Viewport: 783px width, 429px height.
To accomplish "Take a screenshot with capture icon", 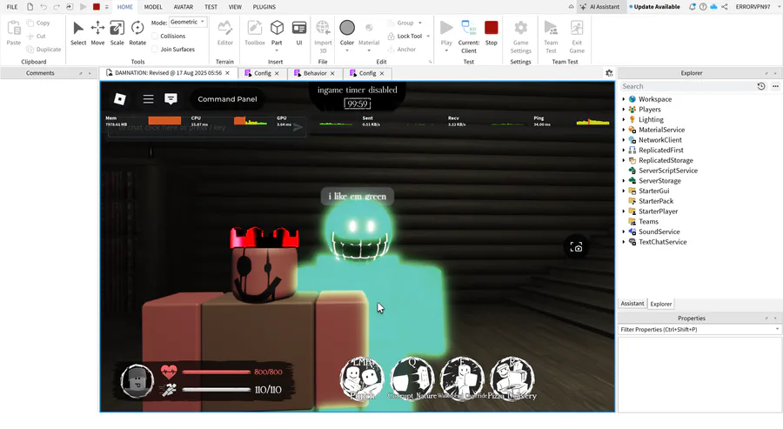I will click(x=576, y=247).
